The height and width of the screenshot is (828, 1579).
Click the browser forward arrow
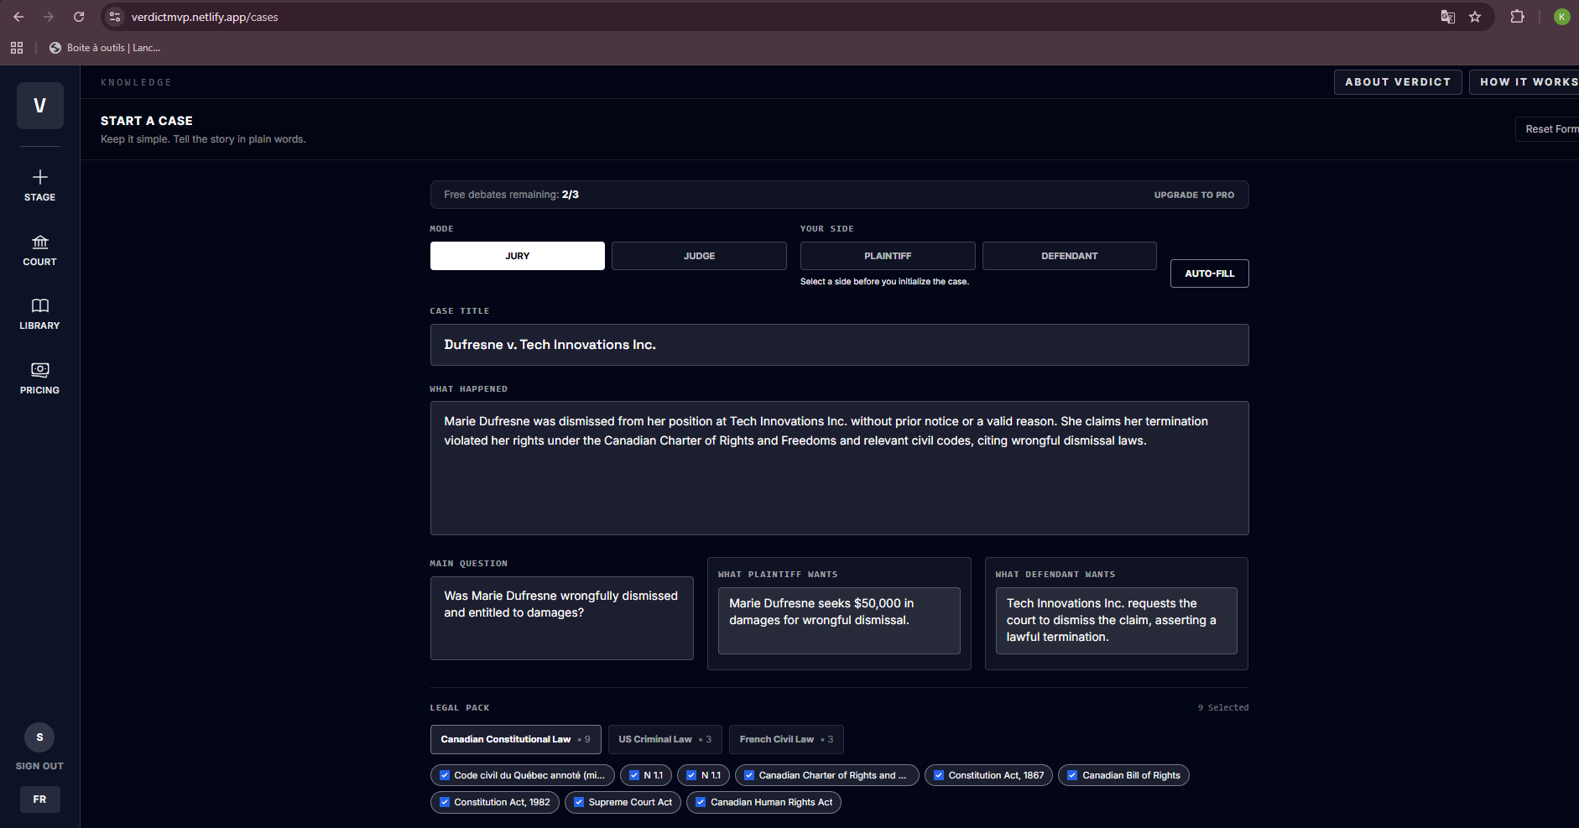point(49,17)
